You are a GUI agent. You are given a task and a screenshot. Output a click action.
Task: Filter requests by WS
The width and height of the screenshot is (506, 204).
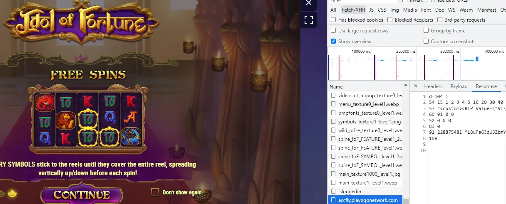[x=451, y=10]
